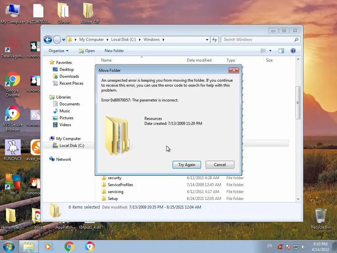The height and width of the screenshot is (253, 337).
Task: Open Documents library in sidebar
Action: click(x=66, y=104)
